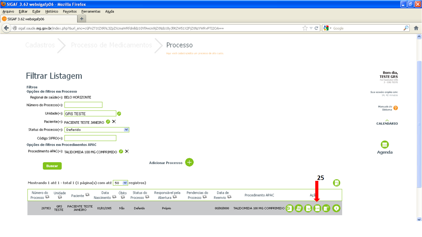Clear the Procedimento APAC filter X
This screenshot has height=237, width=422.
[127, 152]
